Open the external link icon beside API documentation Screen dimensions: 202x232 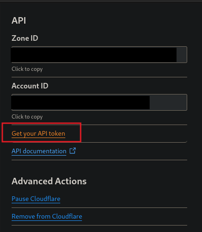[73, 151]
